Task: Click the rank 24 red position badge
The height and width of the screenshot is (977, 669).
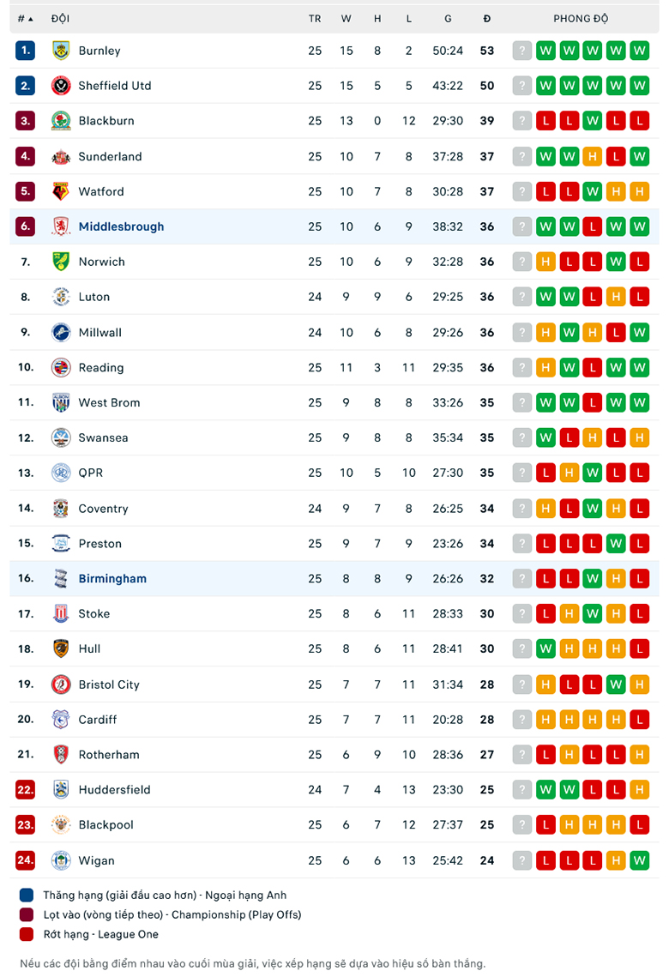Action: coord(26,860)
